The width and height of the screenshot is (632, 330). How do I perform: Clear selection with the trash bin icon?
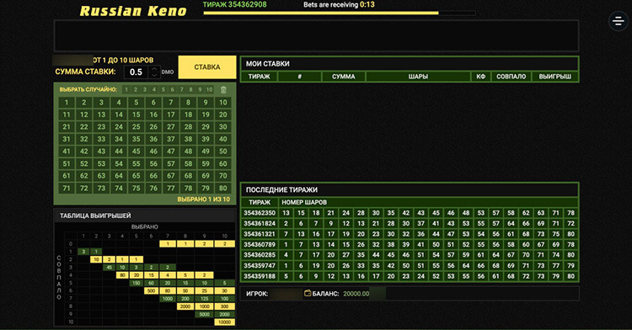223,90
